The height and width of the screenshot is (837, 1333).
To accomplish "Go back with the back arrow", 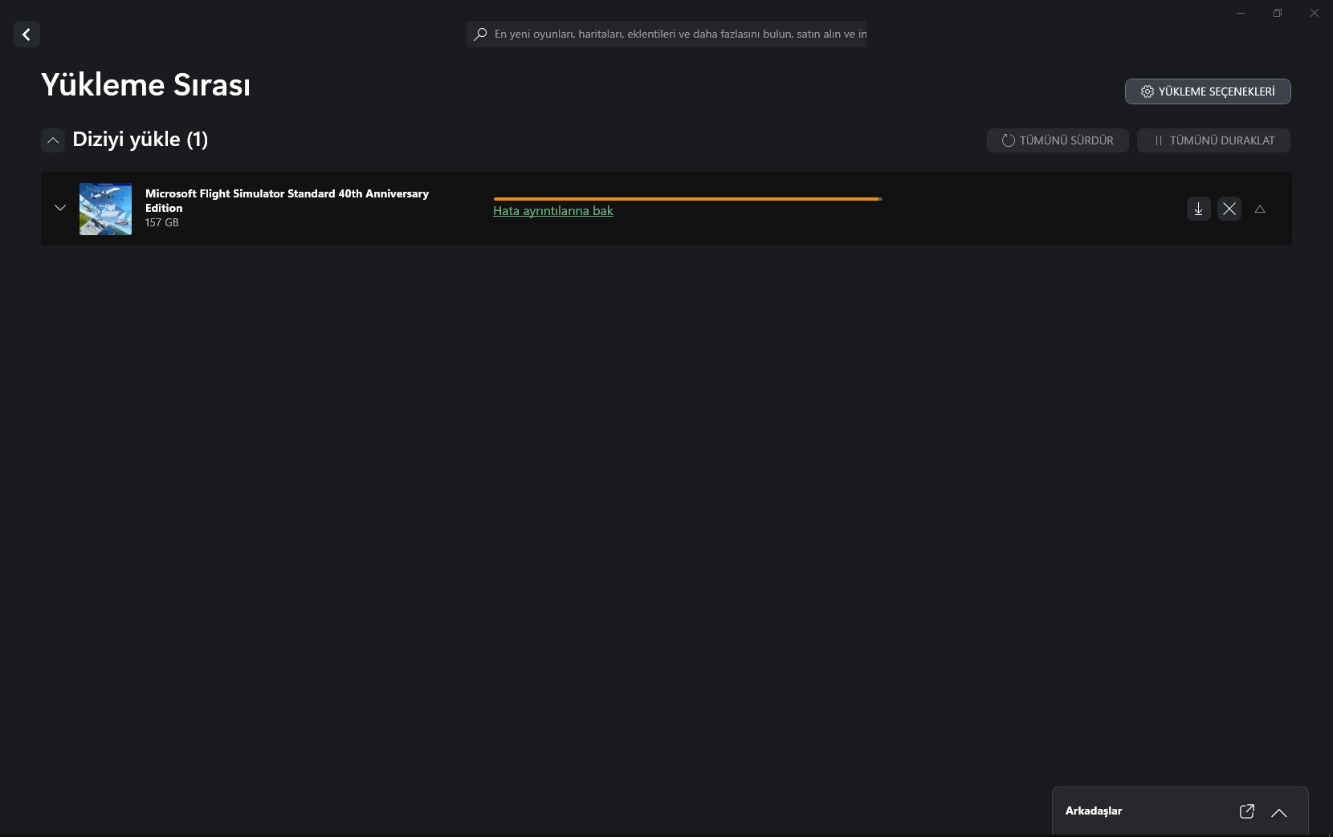I will pyautogui.click(x=26, y=34).
